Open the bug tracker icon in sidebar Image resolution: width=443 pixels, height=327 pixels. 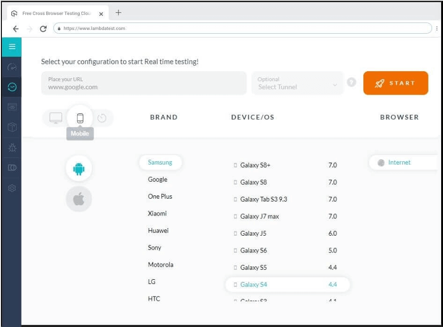pos(12,148)
